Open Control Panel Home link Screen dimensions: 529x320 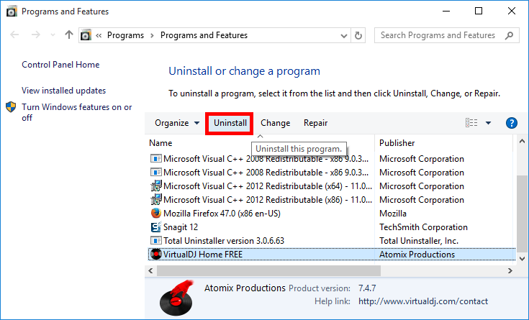(x=60, y=65)
